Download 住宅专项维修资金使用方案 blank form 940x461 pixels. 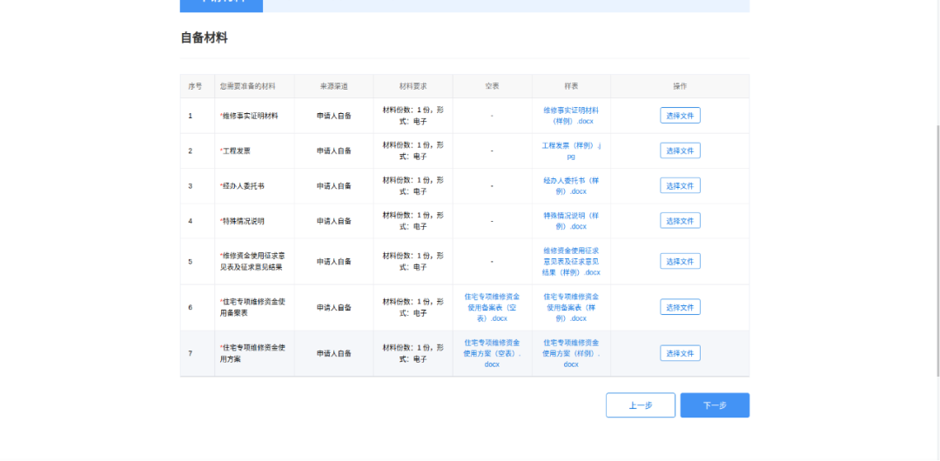tap(492, 353)
